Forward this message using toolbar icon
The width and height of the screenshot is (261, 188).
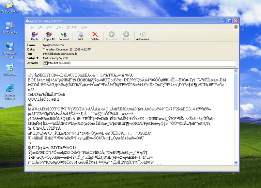pos(64,35)
